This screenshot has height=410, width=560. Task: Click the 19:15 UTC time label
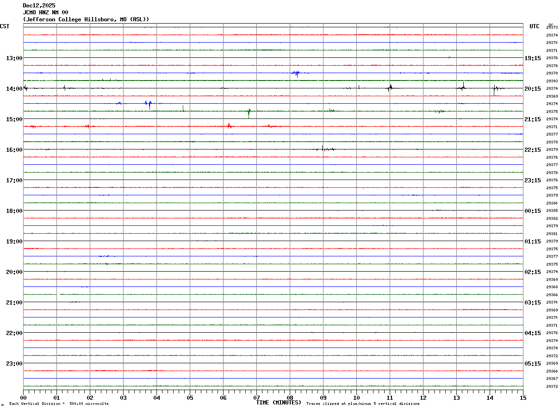point(533,58)
